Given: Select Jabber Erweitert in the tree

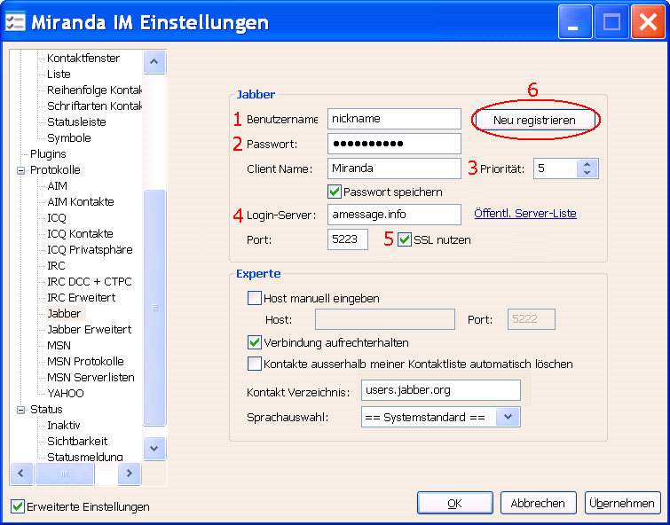Looking at the screenshot, I should click(89, 329).
